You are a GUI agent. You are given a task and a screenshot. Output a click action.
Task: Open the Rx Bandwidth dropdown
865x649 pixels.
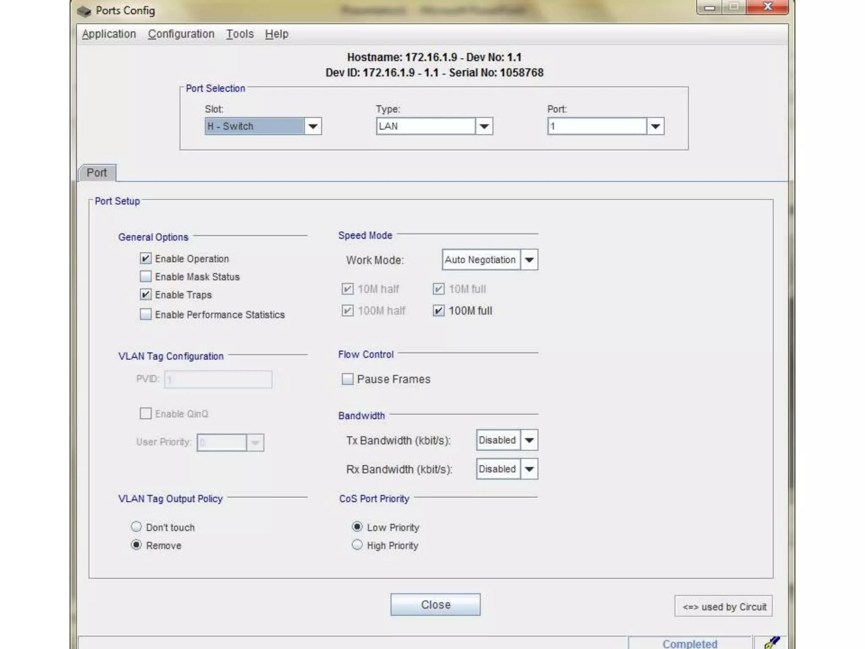coord(529,469)
